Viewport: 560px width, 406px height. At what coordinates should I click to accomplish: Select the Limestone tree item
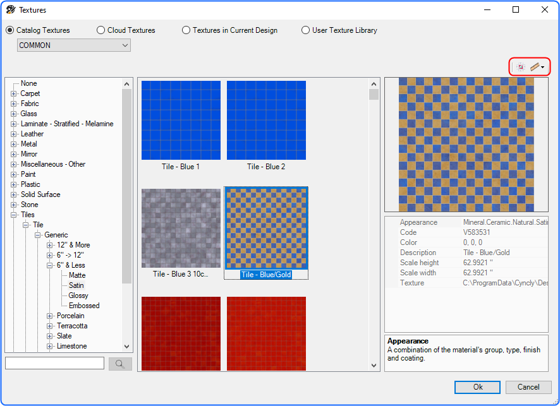pos(72,346)
